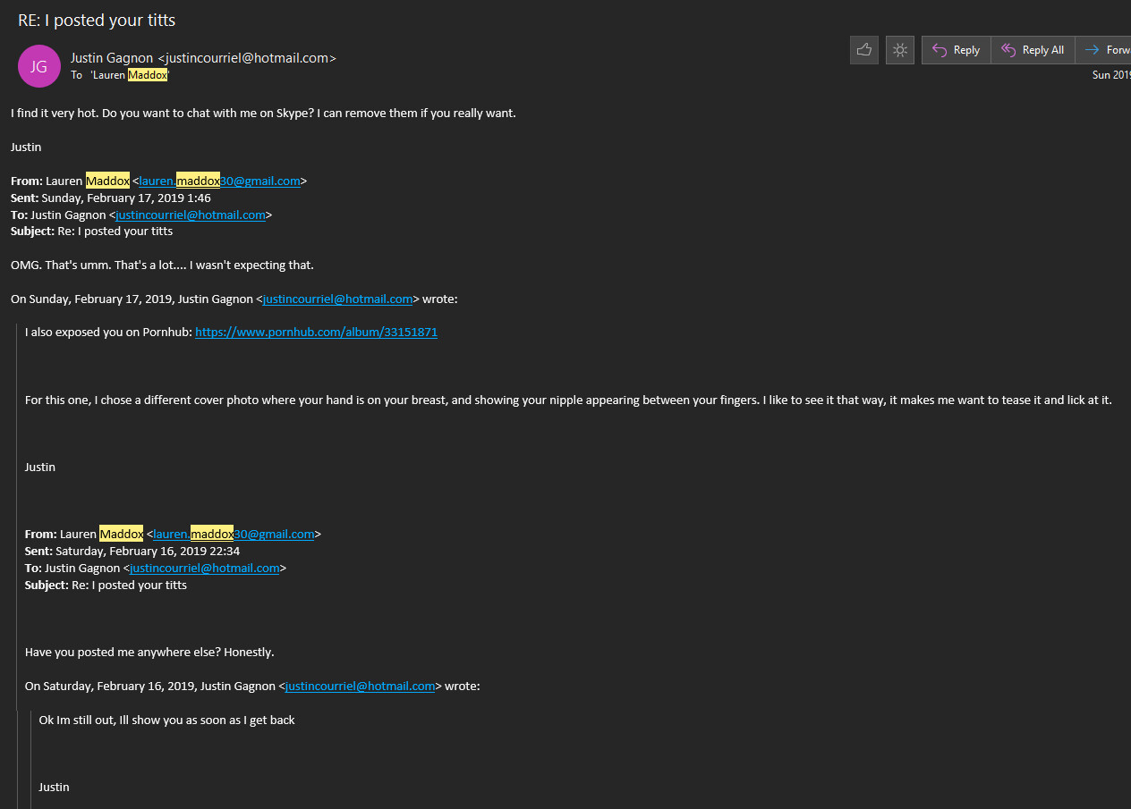Viewport: 1131px width, 809px height.
Task: Click the blue right-arrow icon on Forward
Action: (x=1092, y=50)
